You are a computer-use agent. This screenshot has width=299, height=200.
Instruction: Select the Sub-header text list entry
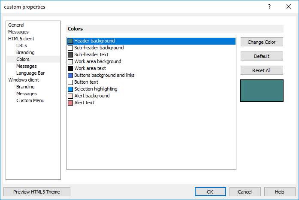pyautogui.click(x=91, y=55)
